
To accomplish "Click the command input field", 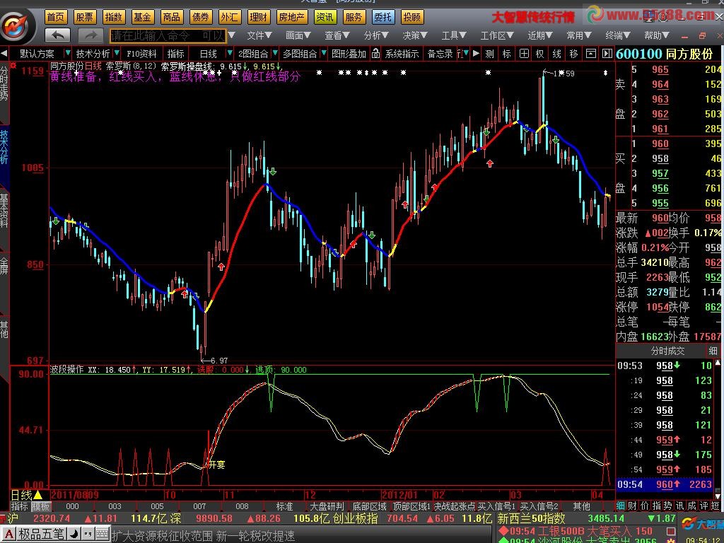I will pyautogui.click(x=167, y=35).
